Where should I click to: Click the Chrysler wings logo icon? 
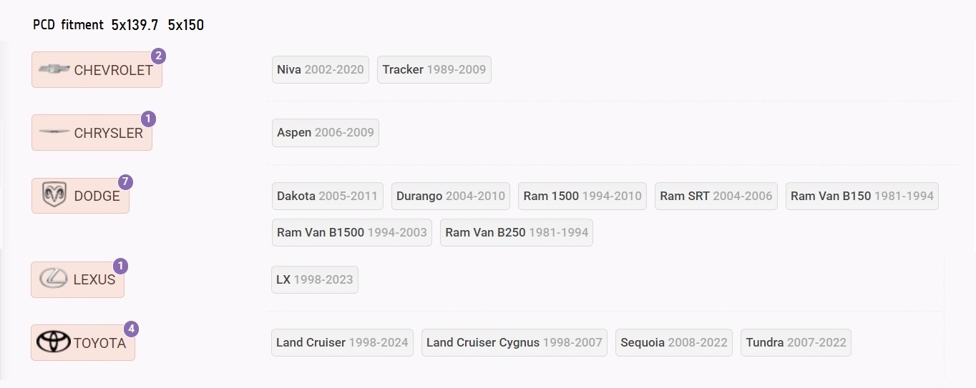tap(54, 132)
